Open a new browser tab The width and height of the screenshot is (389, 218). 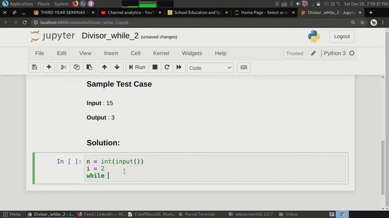[x=371, y=12]
